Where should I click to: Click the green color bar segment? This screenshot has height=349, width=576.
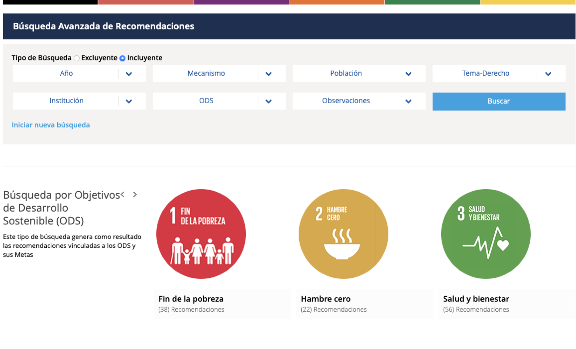tap(433, 2)
